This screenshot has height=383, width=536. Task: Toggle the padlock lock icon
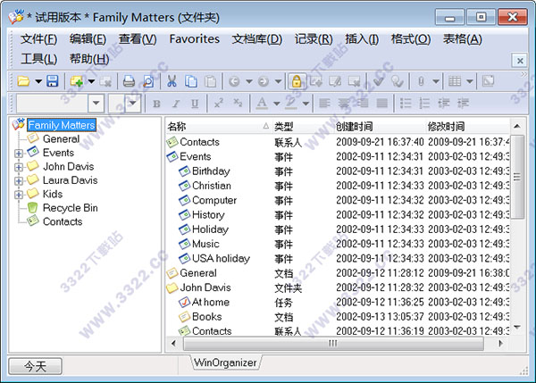(297, 81)
